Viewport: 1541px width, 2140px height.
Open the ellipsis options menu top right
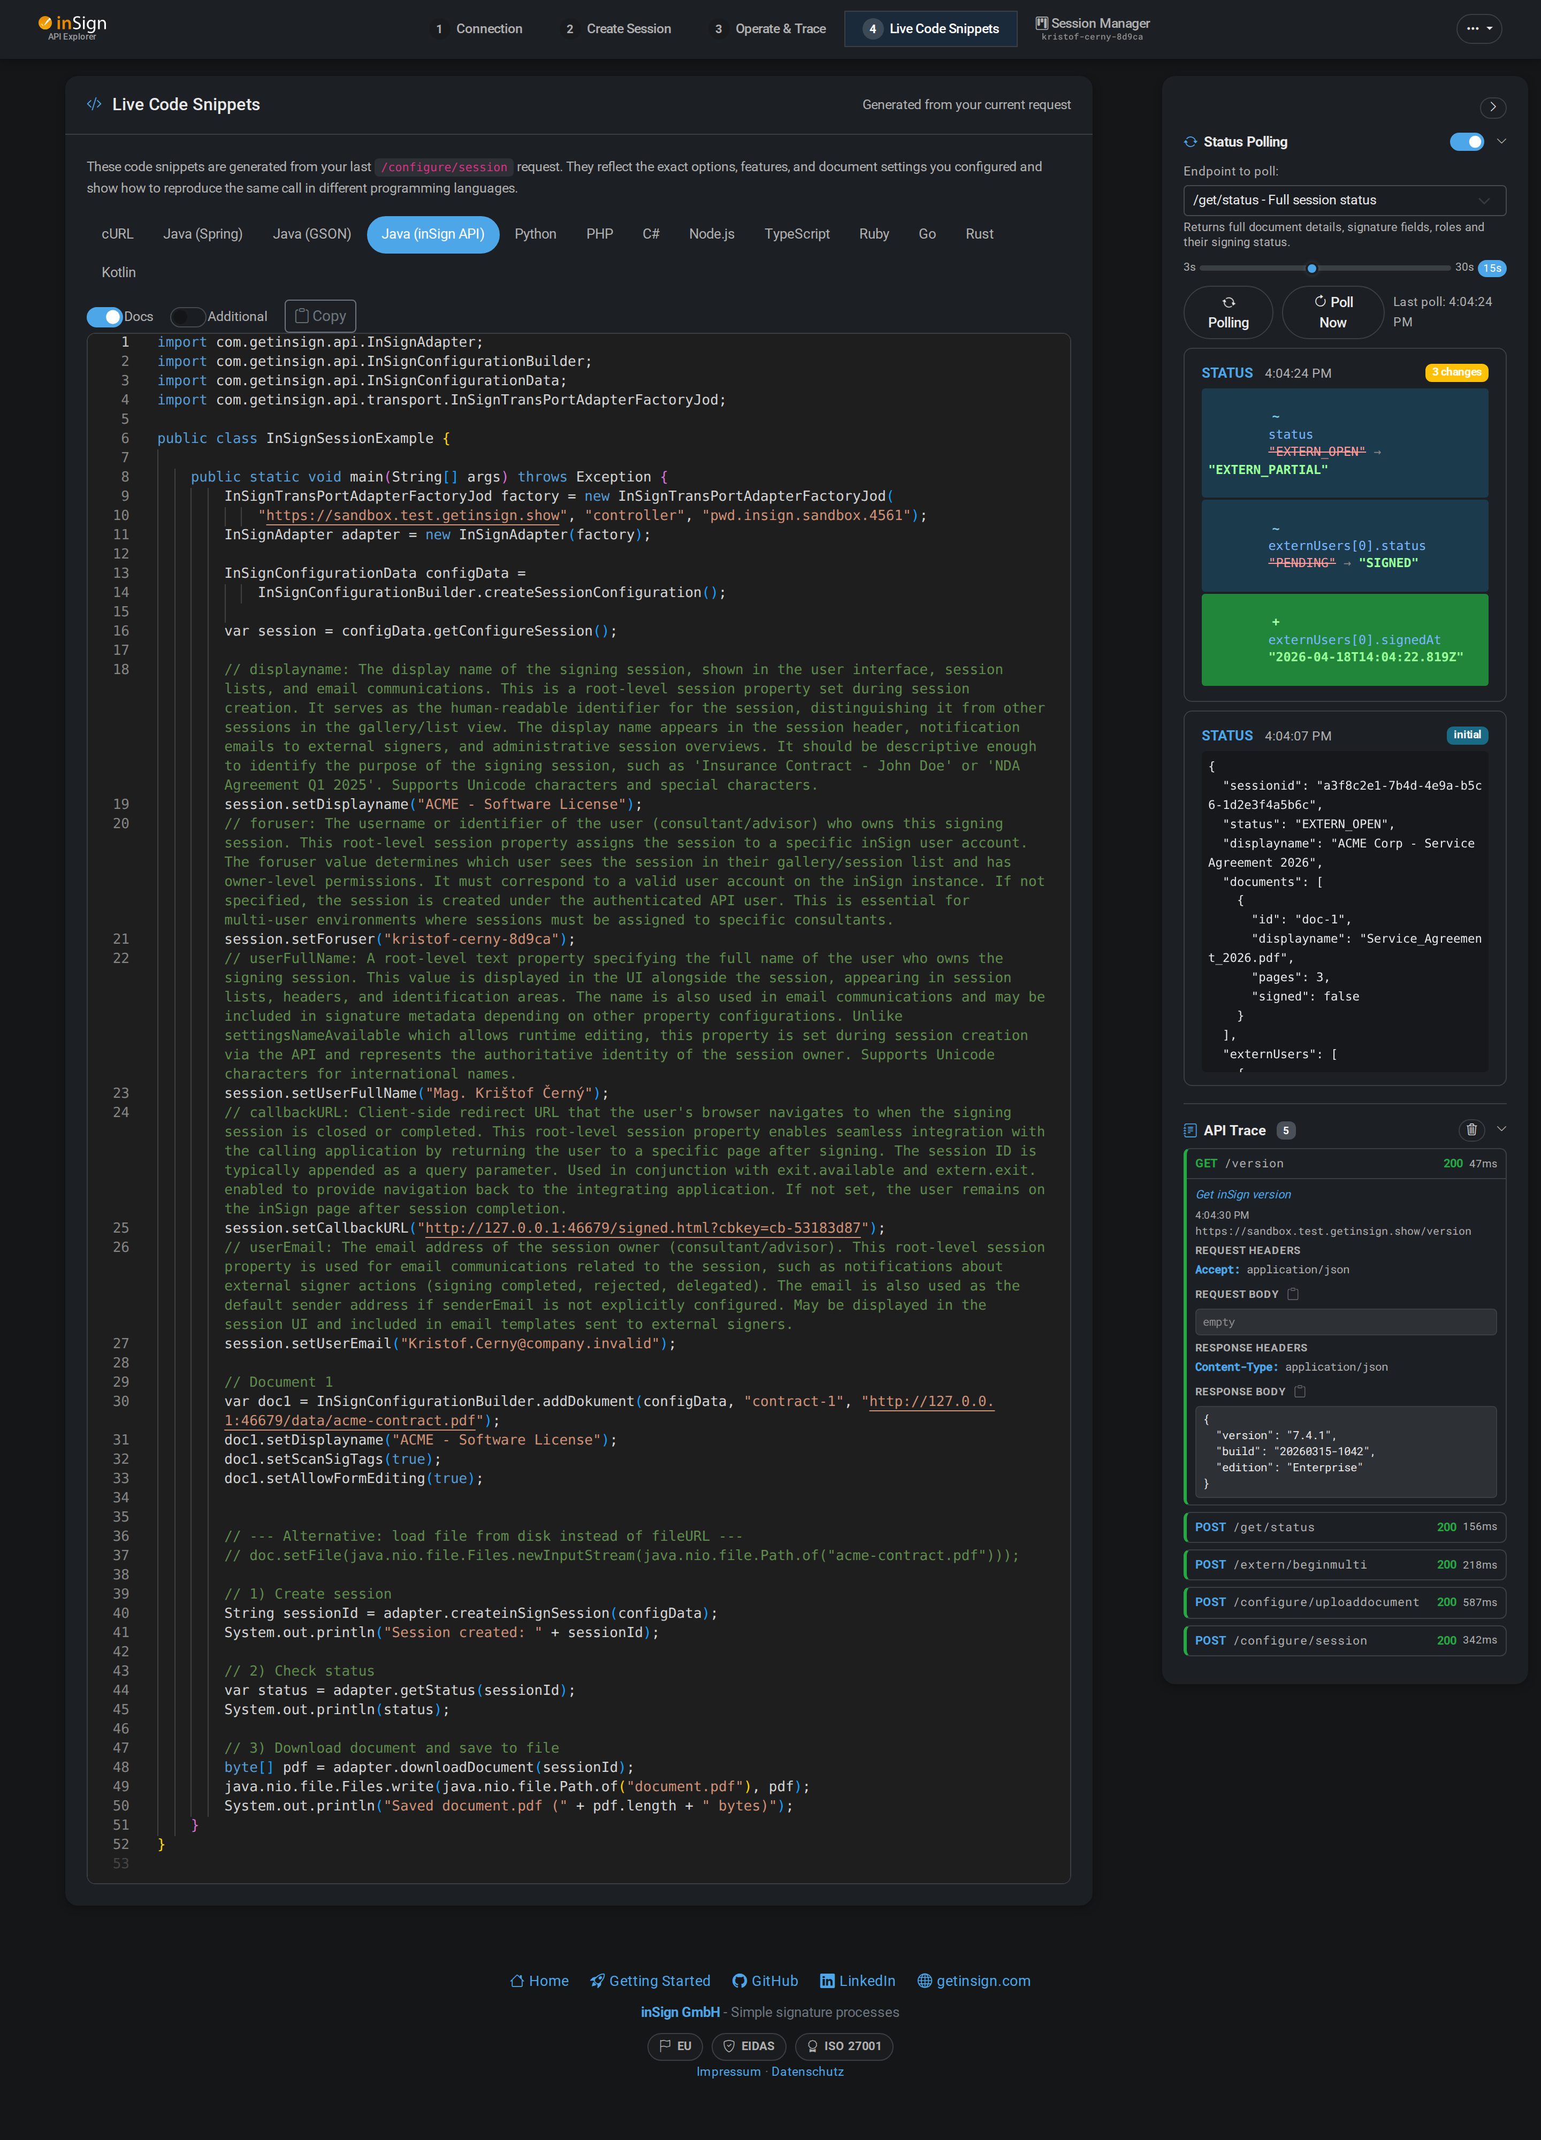[1479, 29]
